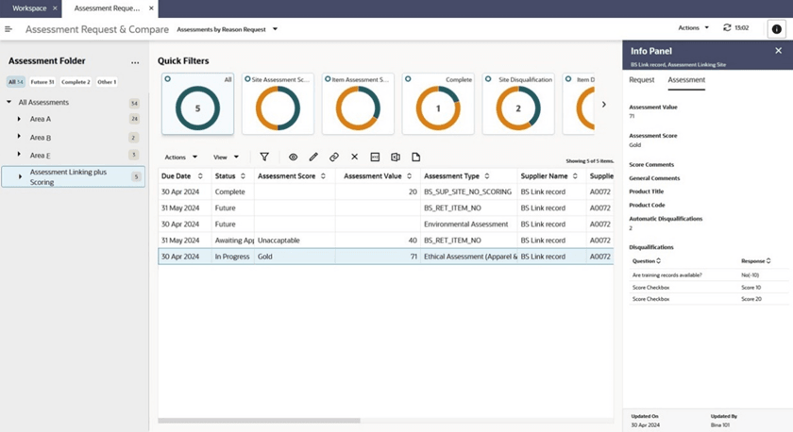This screenshot has width=793, height=432.
Task: Expand the Area E folder
Action: pos(19,154)
